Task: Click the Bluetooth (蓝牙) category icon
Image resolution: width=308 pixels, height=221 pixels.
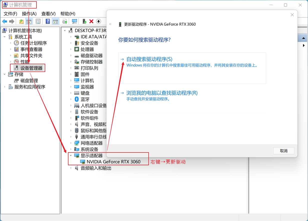Action: click(x=77, y=99)
